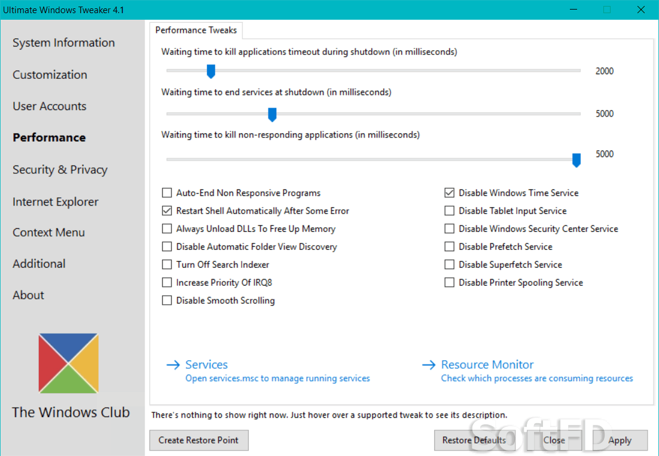Select Performance in the sidebar
The height and width of the screenshot is (456, 659).
pyautogui.click(x=49, y=137)
